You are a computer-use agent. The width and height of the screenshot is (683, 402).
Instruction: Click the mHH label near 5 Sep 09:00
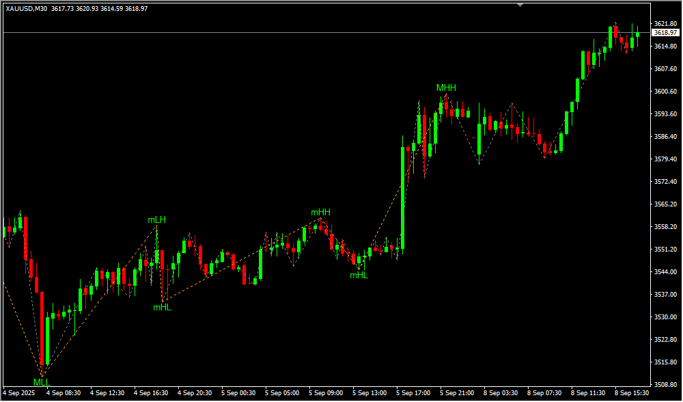click(x=320, y=212)
